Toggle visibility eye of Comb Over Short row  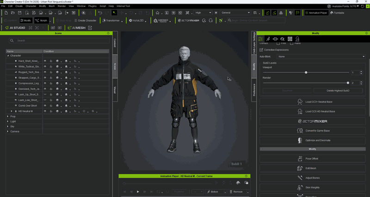(x=45, y=106)
